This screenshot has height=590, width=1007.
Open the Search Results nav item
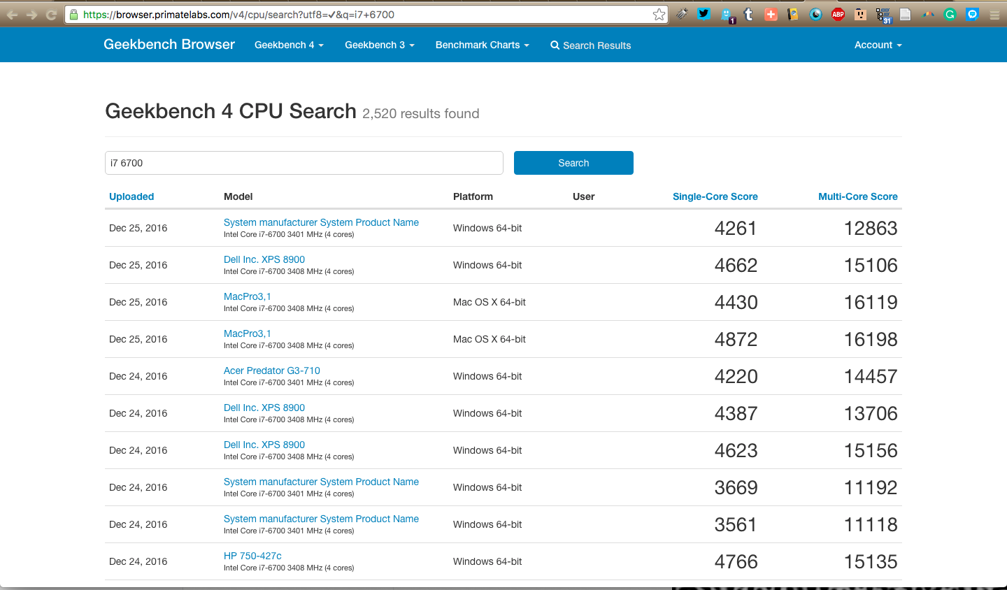tap(591, 45)
